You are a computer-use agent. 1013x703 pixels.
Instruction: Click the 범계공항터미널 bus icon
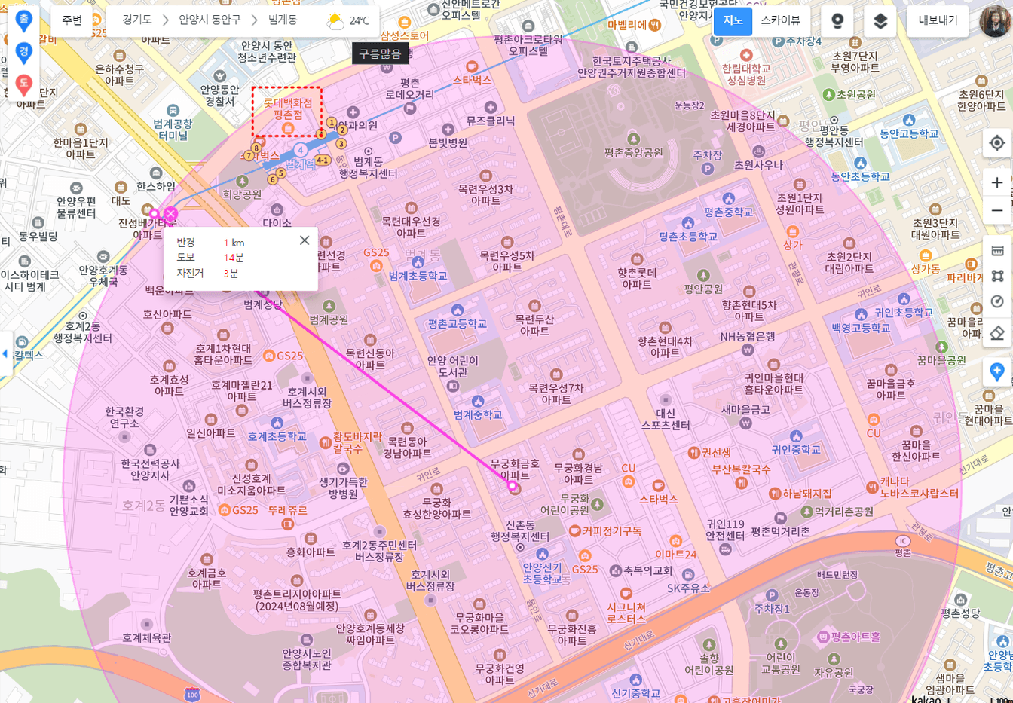pos(173,111)
